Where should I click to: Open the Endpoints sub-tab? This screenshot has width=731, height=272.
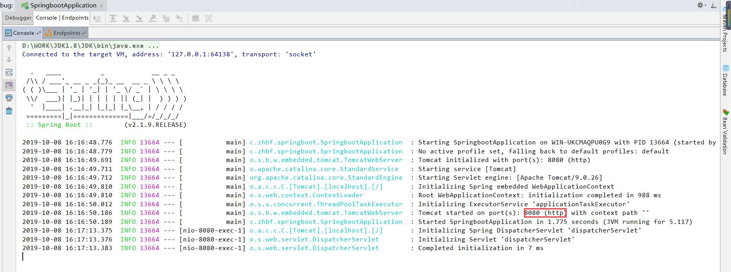[x=66, y=33]
